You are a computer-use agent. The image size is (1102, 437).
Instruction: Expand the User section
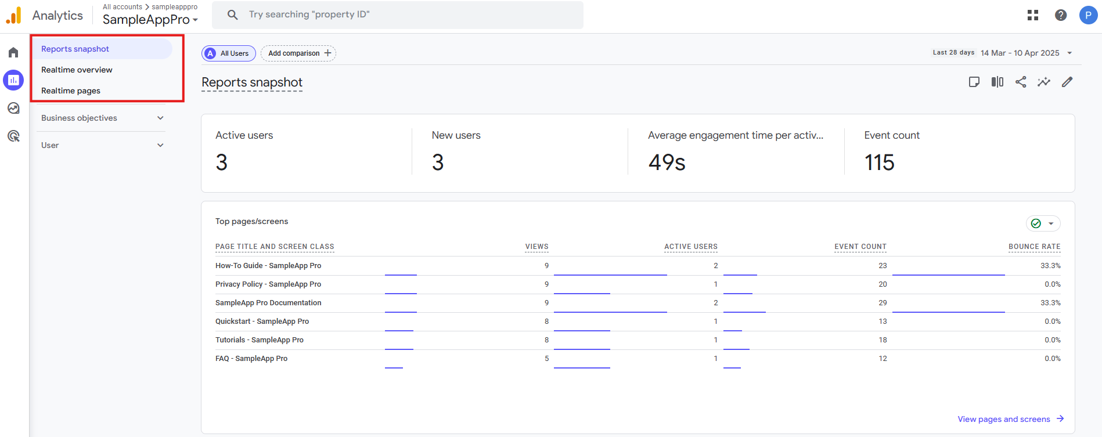pyautogui.click(x=102, y=145)
